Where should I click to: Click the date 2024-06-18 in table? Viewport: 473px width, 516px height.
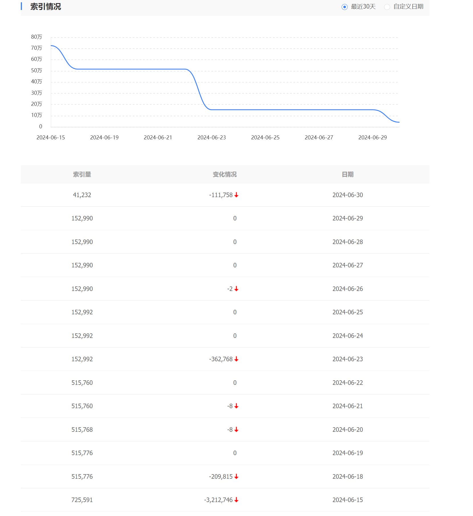click(x=348, y=476)
